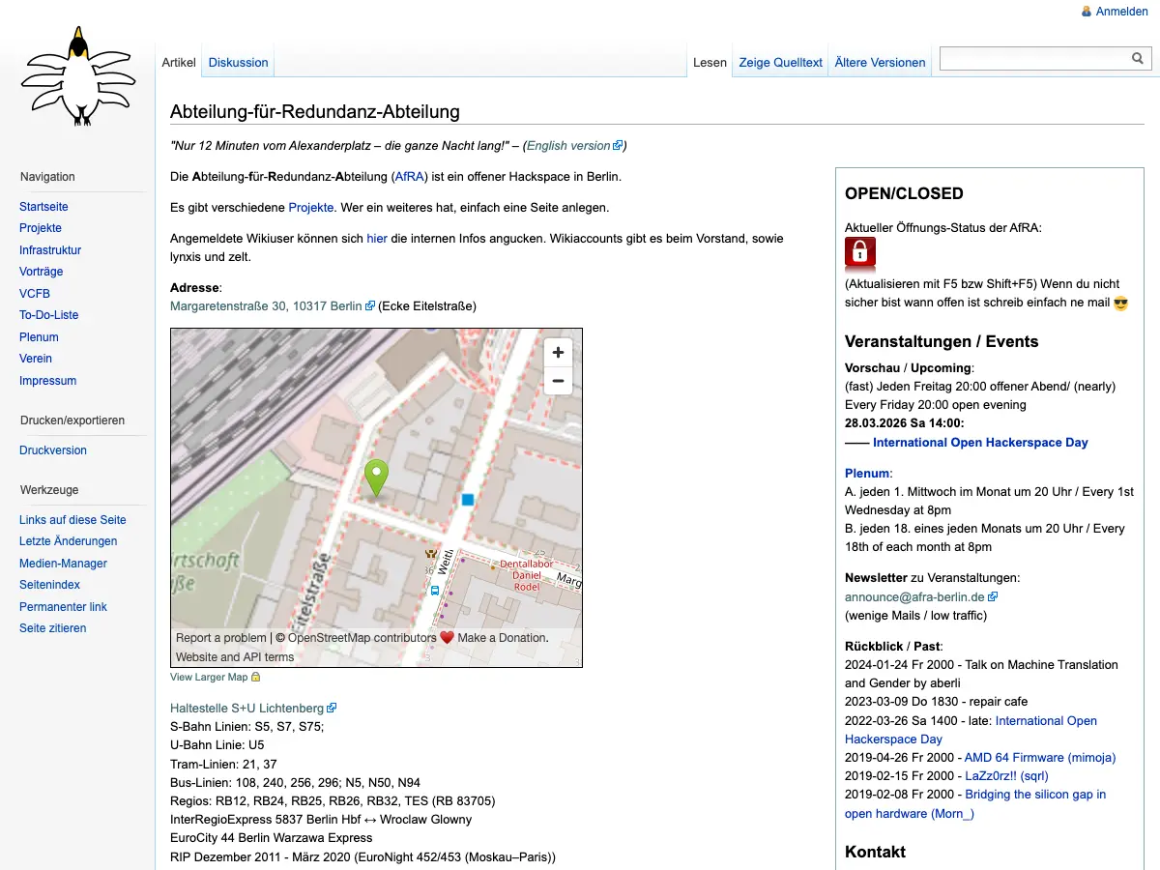Click 'EuroCity 44 Berlin Warzawa Express' text

tap(271, 838)
